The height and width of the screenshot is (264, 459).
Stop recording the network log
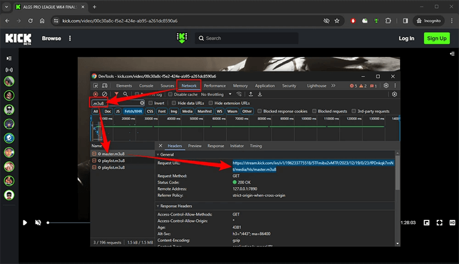click(95, 94)
